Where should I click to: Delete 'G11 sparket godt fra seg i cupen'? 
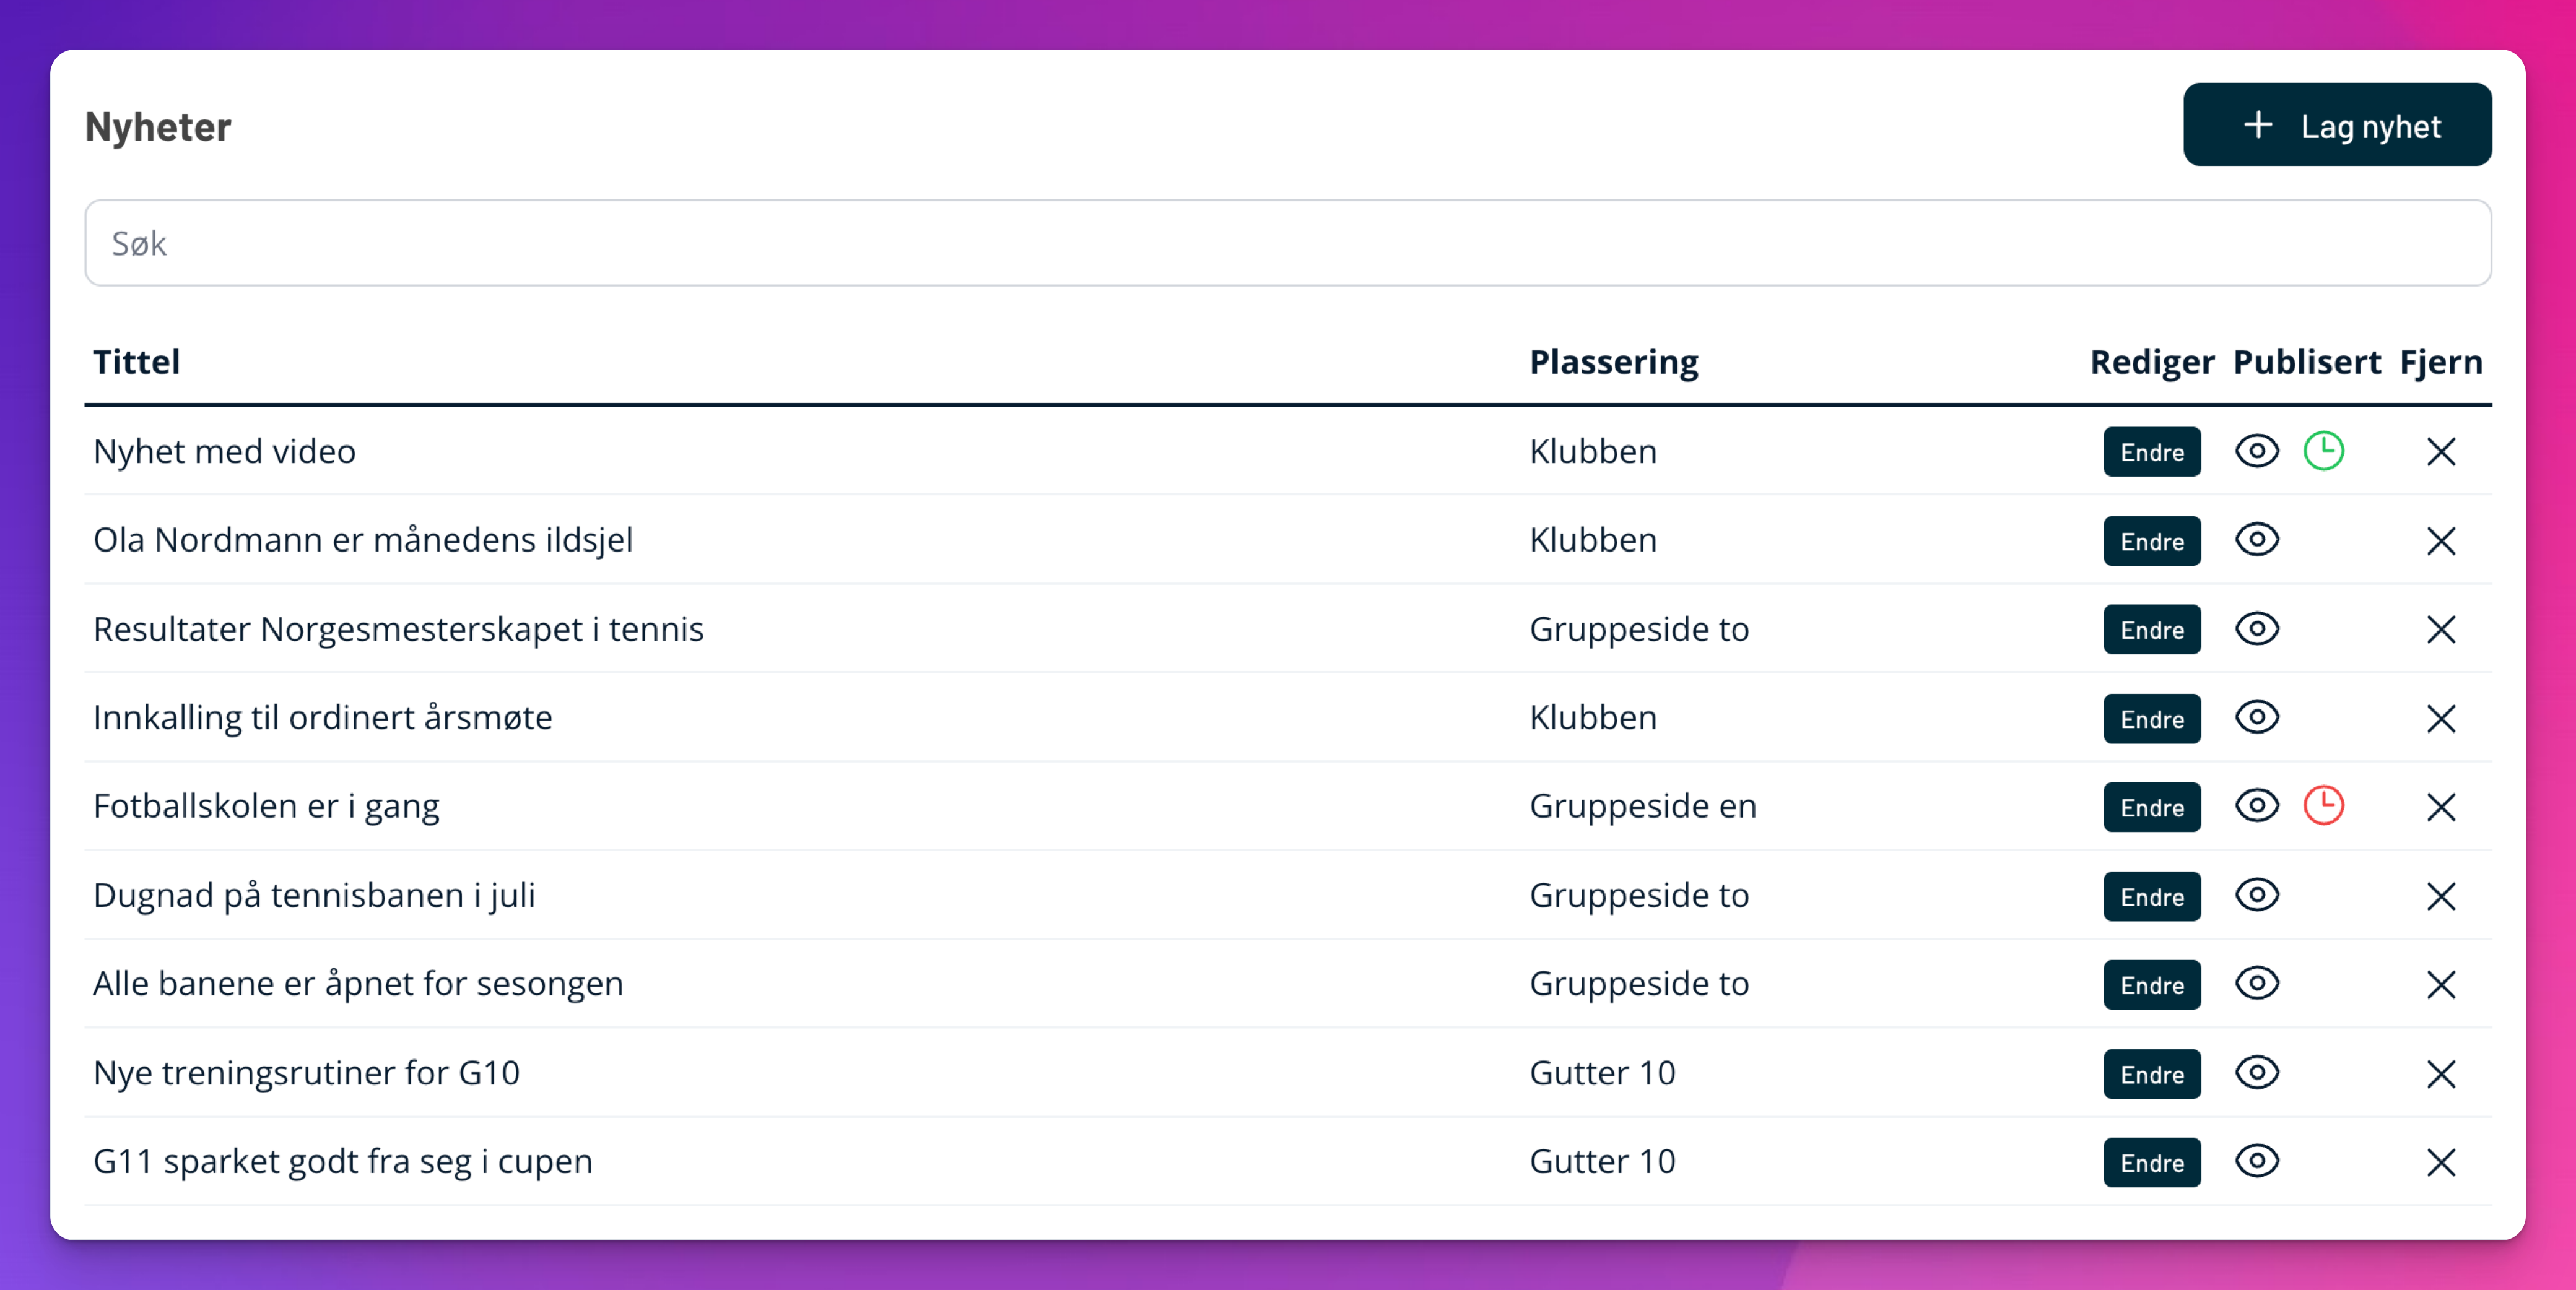point(2440,1162)
